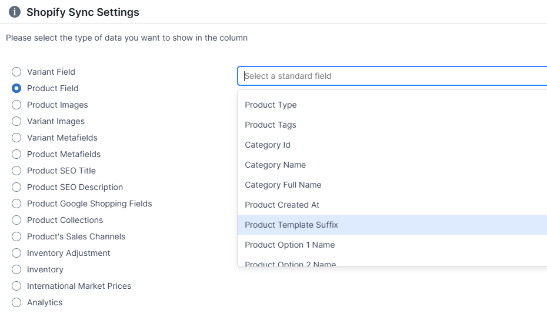This screenshot has height=330, width=547.
Task: Select the Variant Metafields radio button
Action: (x=16, y=138)
